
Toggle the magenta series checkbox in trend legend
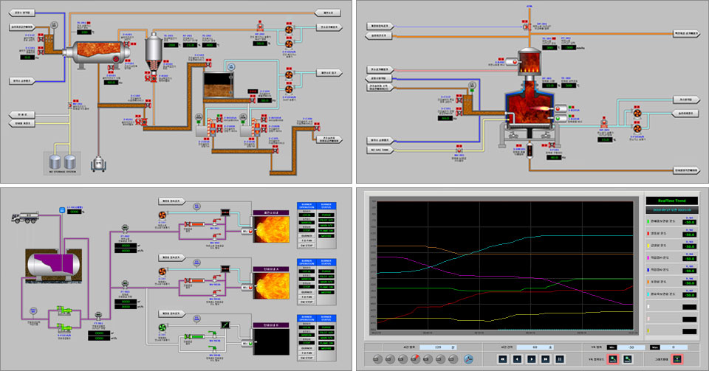click(648, 257)
